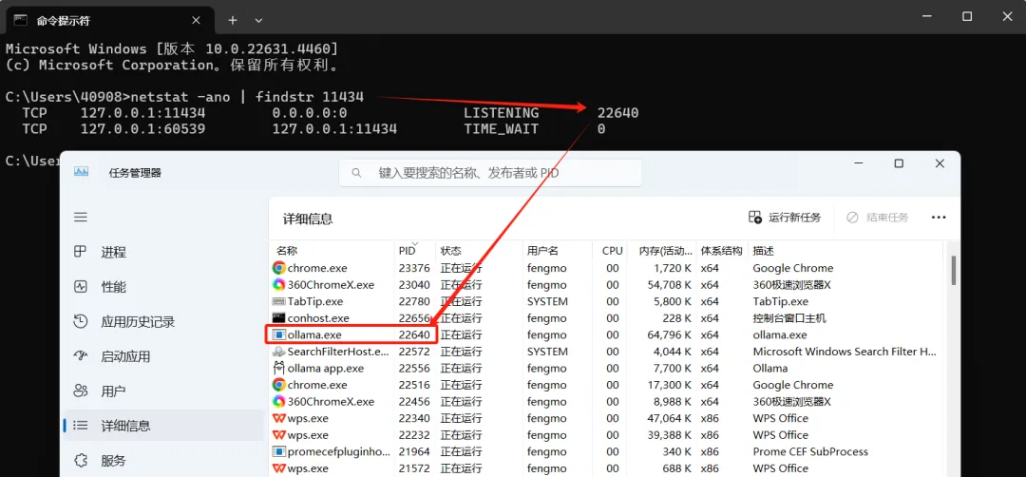Open the 用户 (Users) page
1026x477 pixels.
113,391
